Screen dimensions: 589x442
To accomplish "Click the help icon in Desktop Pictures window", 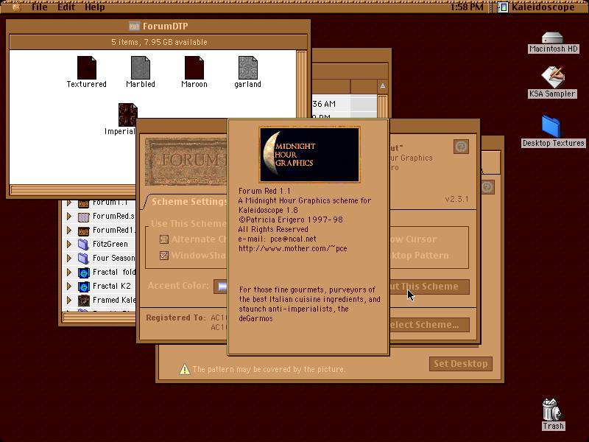I will tap(487, 187).
